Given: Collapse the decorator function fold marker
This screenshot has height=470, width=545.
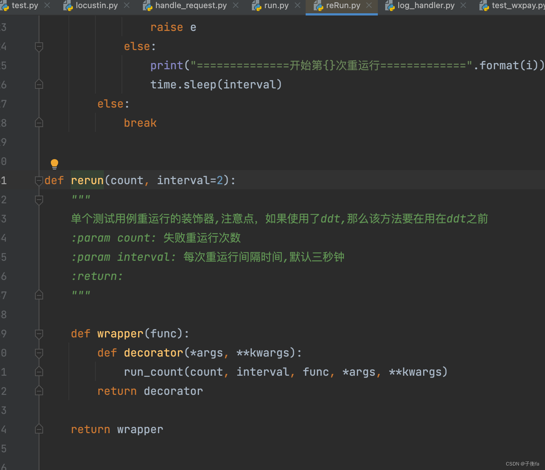Looking at the screenshot, I should click(x=39, y=353).
